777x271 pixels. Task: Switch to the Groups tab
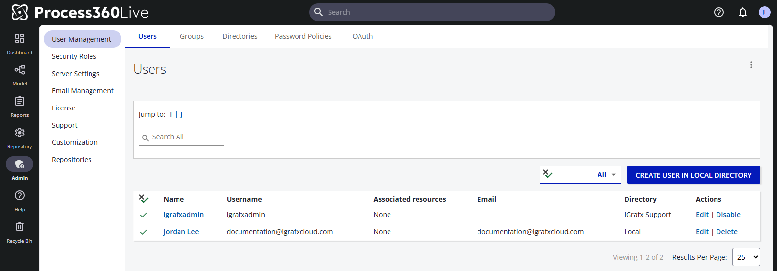point(192,36)
